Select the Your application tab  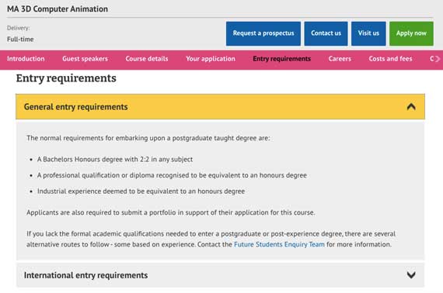coord(211,59)
